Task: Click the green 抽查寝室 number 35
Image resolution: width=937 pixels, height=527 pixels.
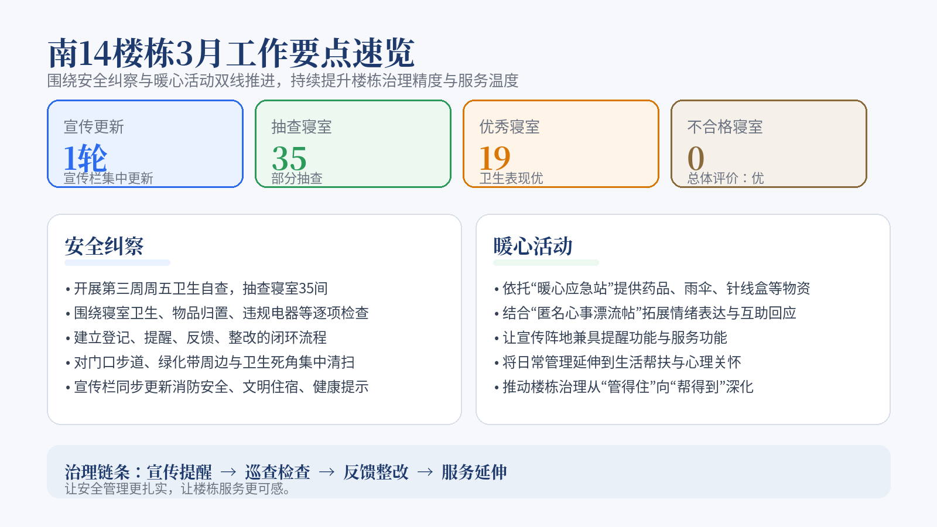Action: click(289, 158)
